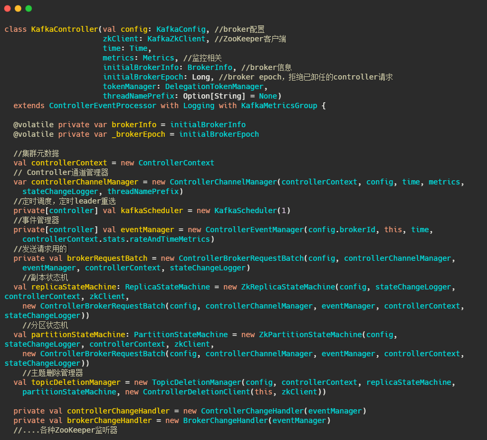
Task: Click the 'time: Time,' parameter line
Action: 127,48
